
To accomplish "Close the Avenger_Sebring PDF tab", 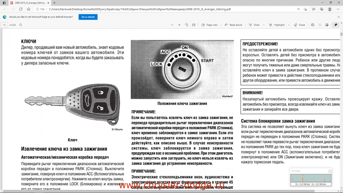I will tap(48, 3).
